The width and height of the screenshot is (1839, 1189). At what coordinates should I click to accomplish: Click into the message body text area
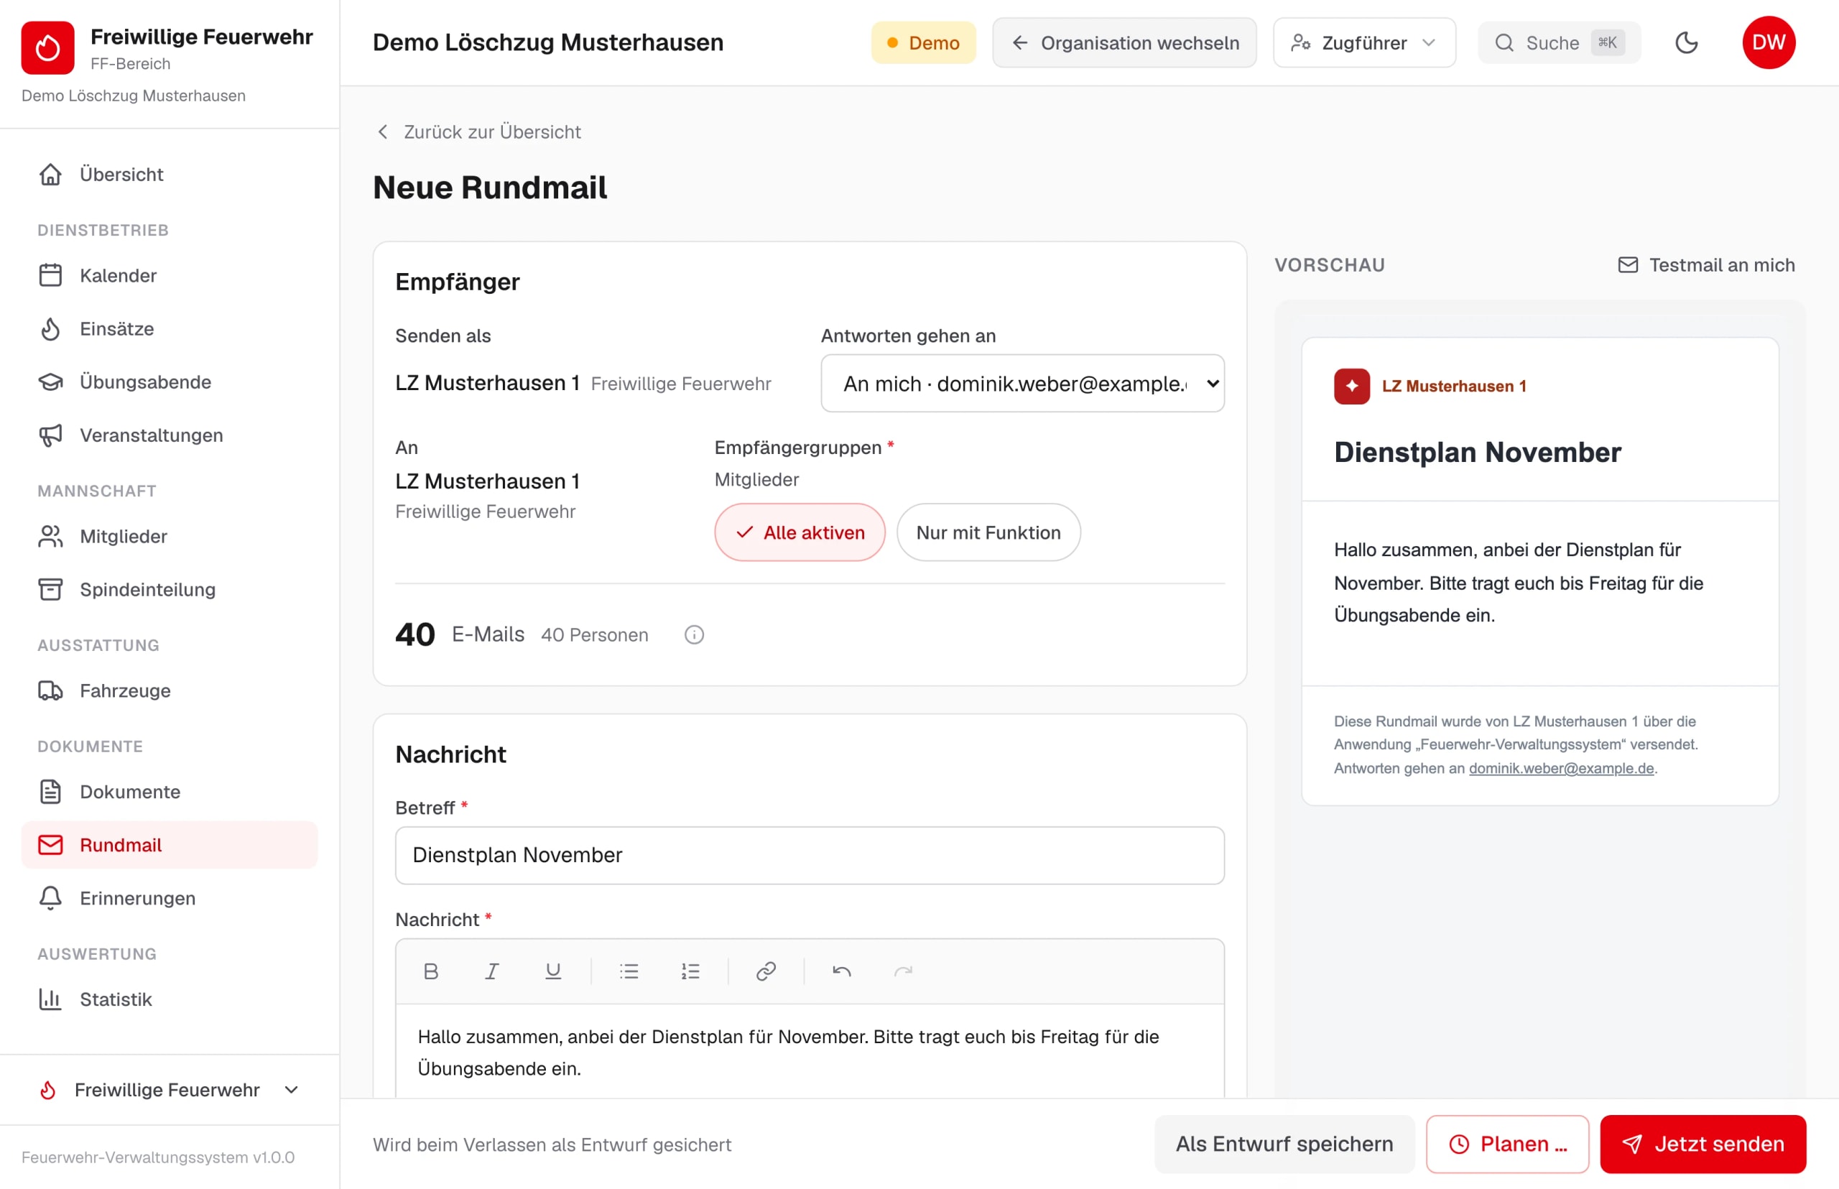[x=809, y=1052]
